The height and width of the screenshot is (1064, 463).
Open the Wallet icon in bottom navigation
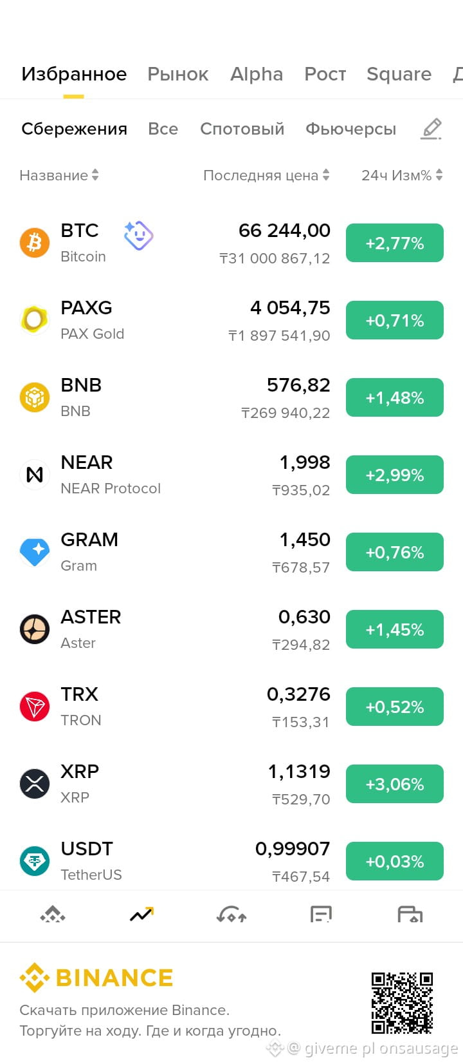pyautogui.click(x=410, y=914)
